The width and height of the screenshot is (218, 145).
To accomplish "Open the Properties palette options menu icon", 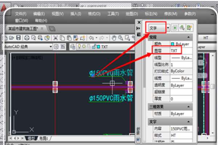I will coord(139,34).
